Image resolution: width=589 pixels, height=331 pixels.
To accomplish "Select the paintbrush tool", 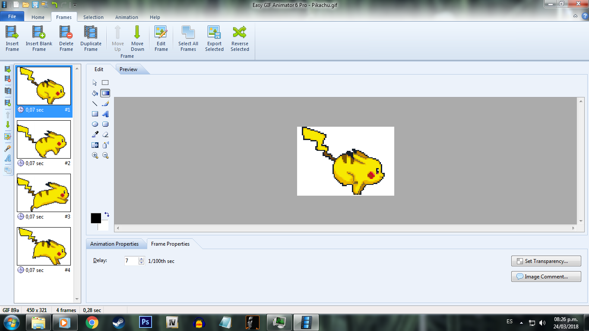I will (x=105, y=103).
